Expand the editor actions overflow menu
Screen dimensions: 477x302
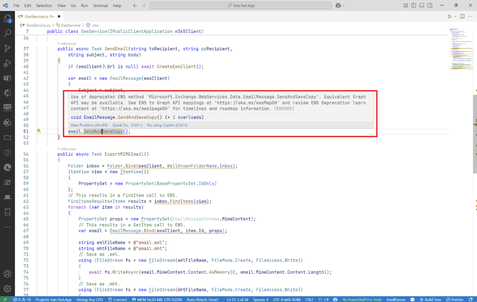pyautogui.click(x=470, y=16)
